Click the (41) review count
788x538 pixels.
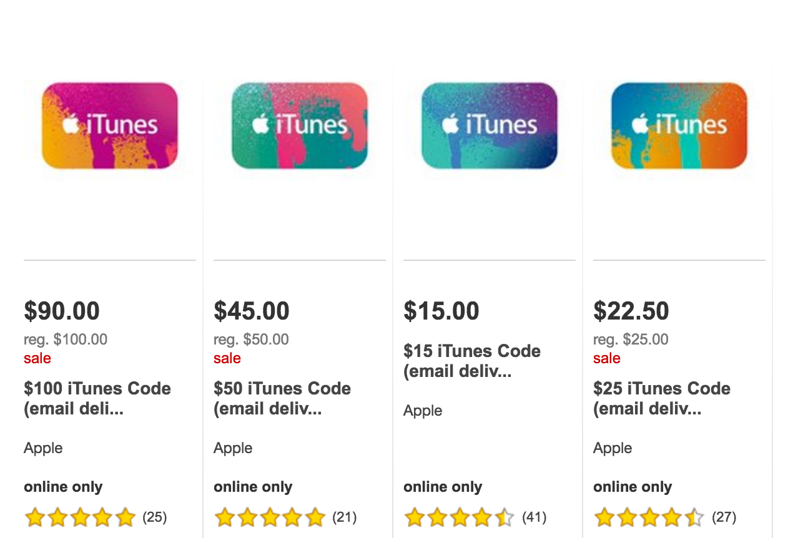(x=534, y=517)
